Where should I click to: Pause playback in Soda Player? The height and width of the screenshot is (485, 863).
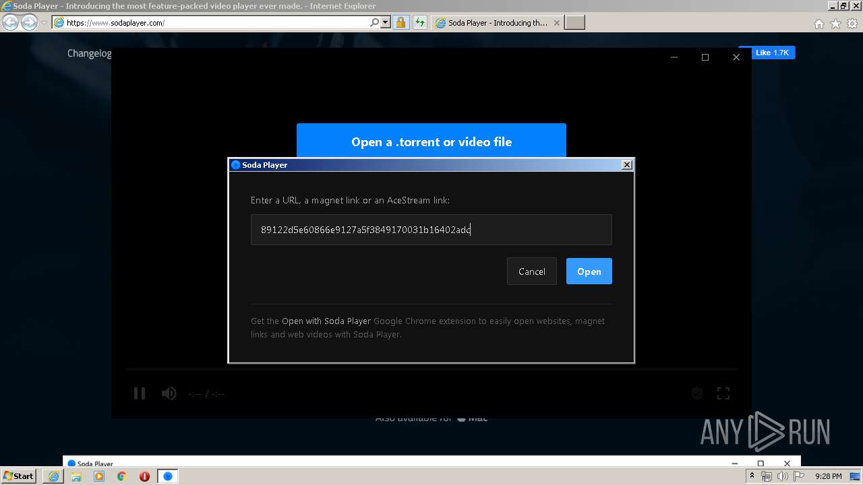click(x=140, y=393)
